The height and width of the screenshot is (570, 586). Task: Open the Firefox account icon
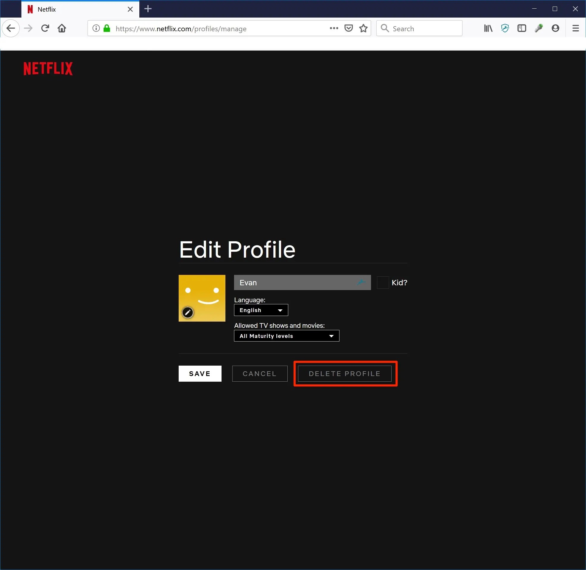click(555, 29)
